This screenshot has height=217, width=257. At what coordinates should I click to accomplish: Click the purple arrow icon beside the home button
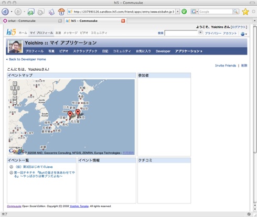click(51, 12)
